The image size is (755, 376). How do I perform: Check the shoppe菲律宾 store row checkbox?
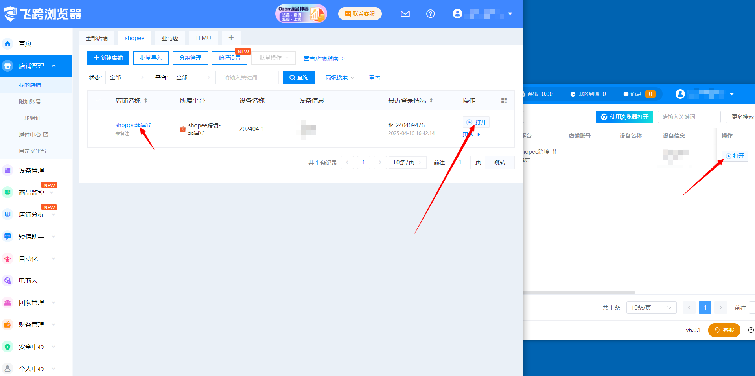[x=98, y=129]
